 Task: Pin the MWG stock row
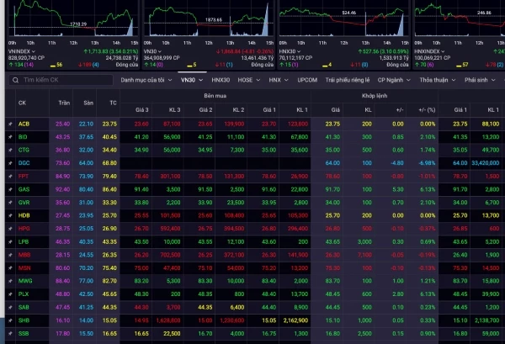(x=8, y=281)
